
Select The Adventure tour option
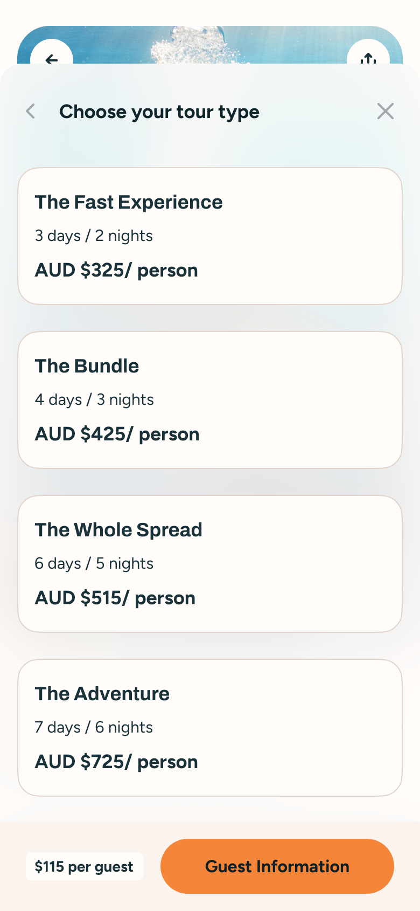210,727
